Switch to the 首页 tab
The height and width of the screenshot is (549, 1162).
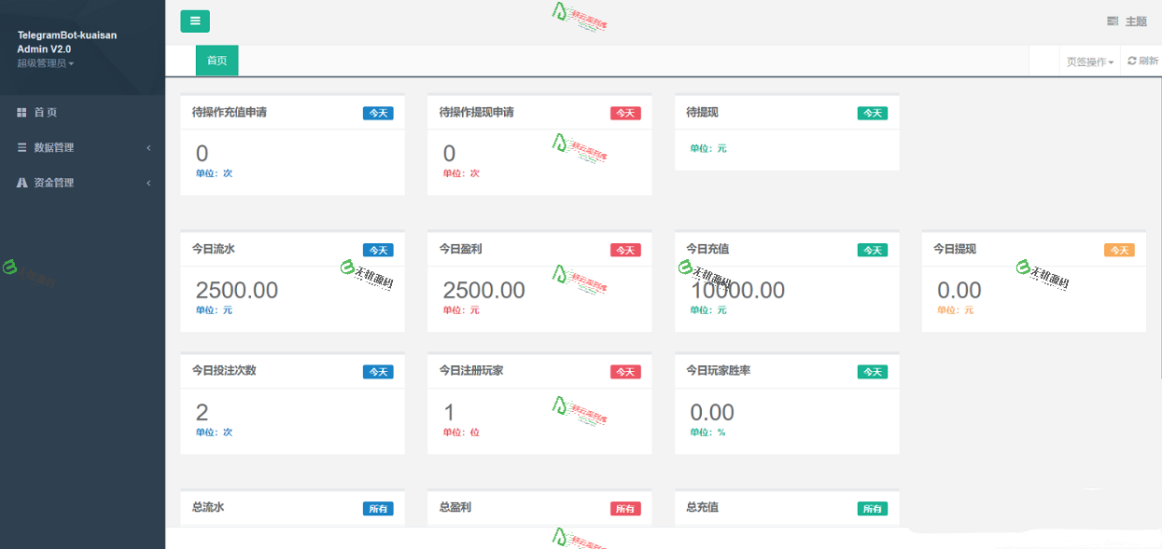pyautogui.click(x=217, y=61)
